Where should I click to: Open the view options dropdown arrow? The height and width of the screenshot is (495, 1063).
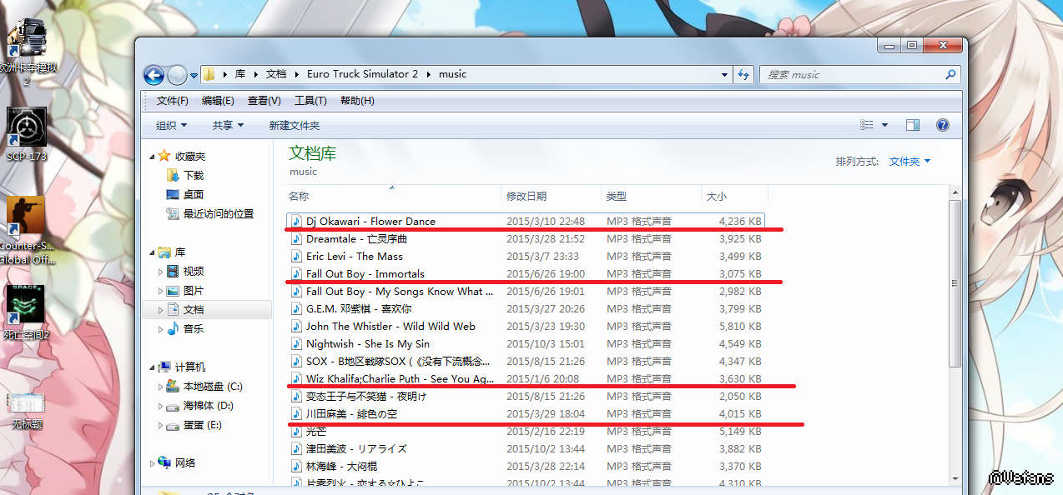pyautogui.click(x=884, y=125)
